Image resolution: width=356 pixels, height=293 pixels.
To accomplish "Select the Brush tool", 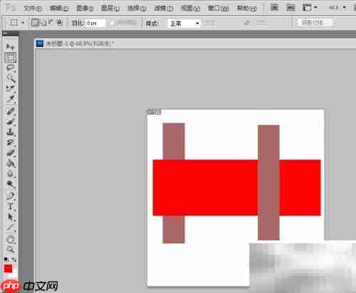I will (x=11, y=122).
